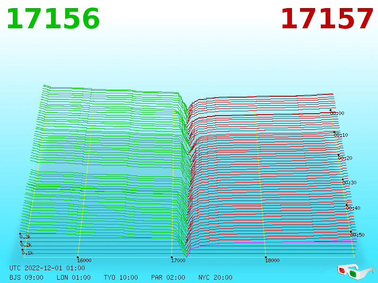Click the LON 01:00 time entry
378x283 pixels.
74,277
